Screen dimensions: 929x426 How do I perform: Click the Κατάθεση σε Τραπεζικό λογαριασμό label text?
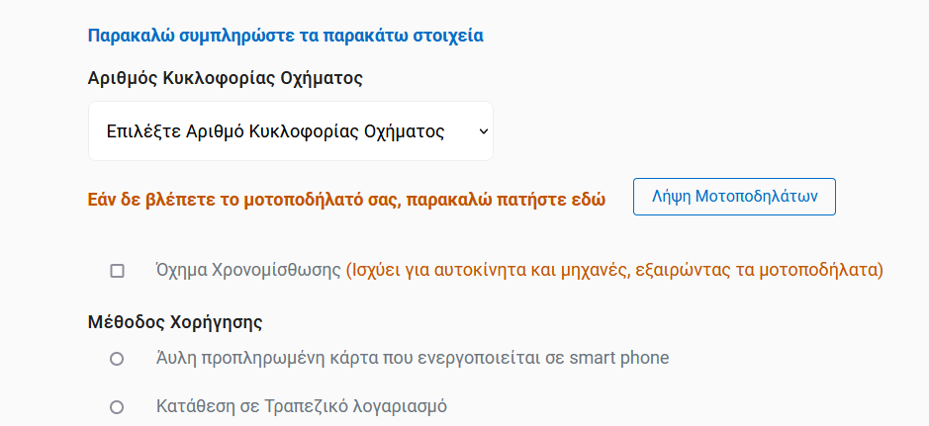pos(302,406)
